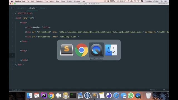Screen dimensions: 178x100
Task: Open the File menu
Action: (28, 1)
